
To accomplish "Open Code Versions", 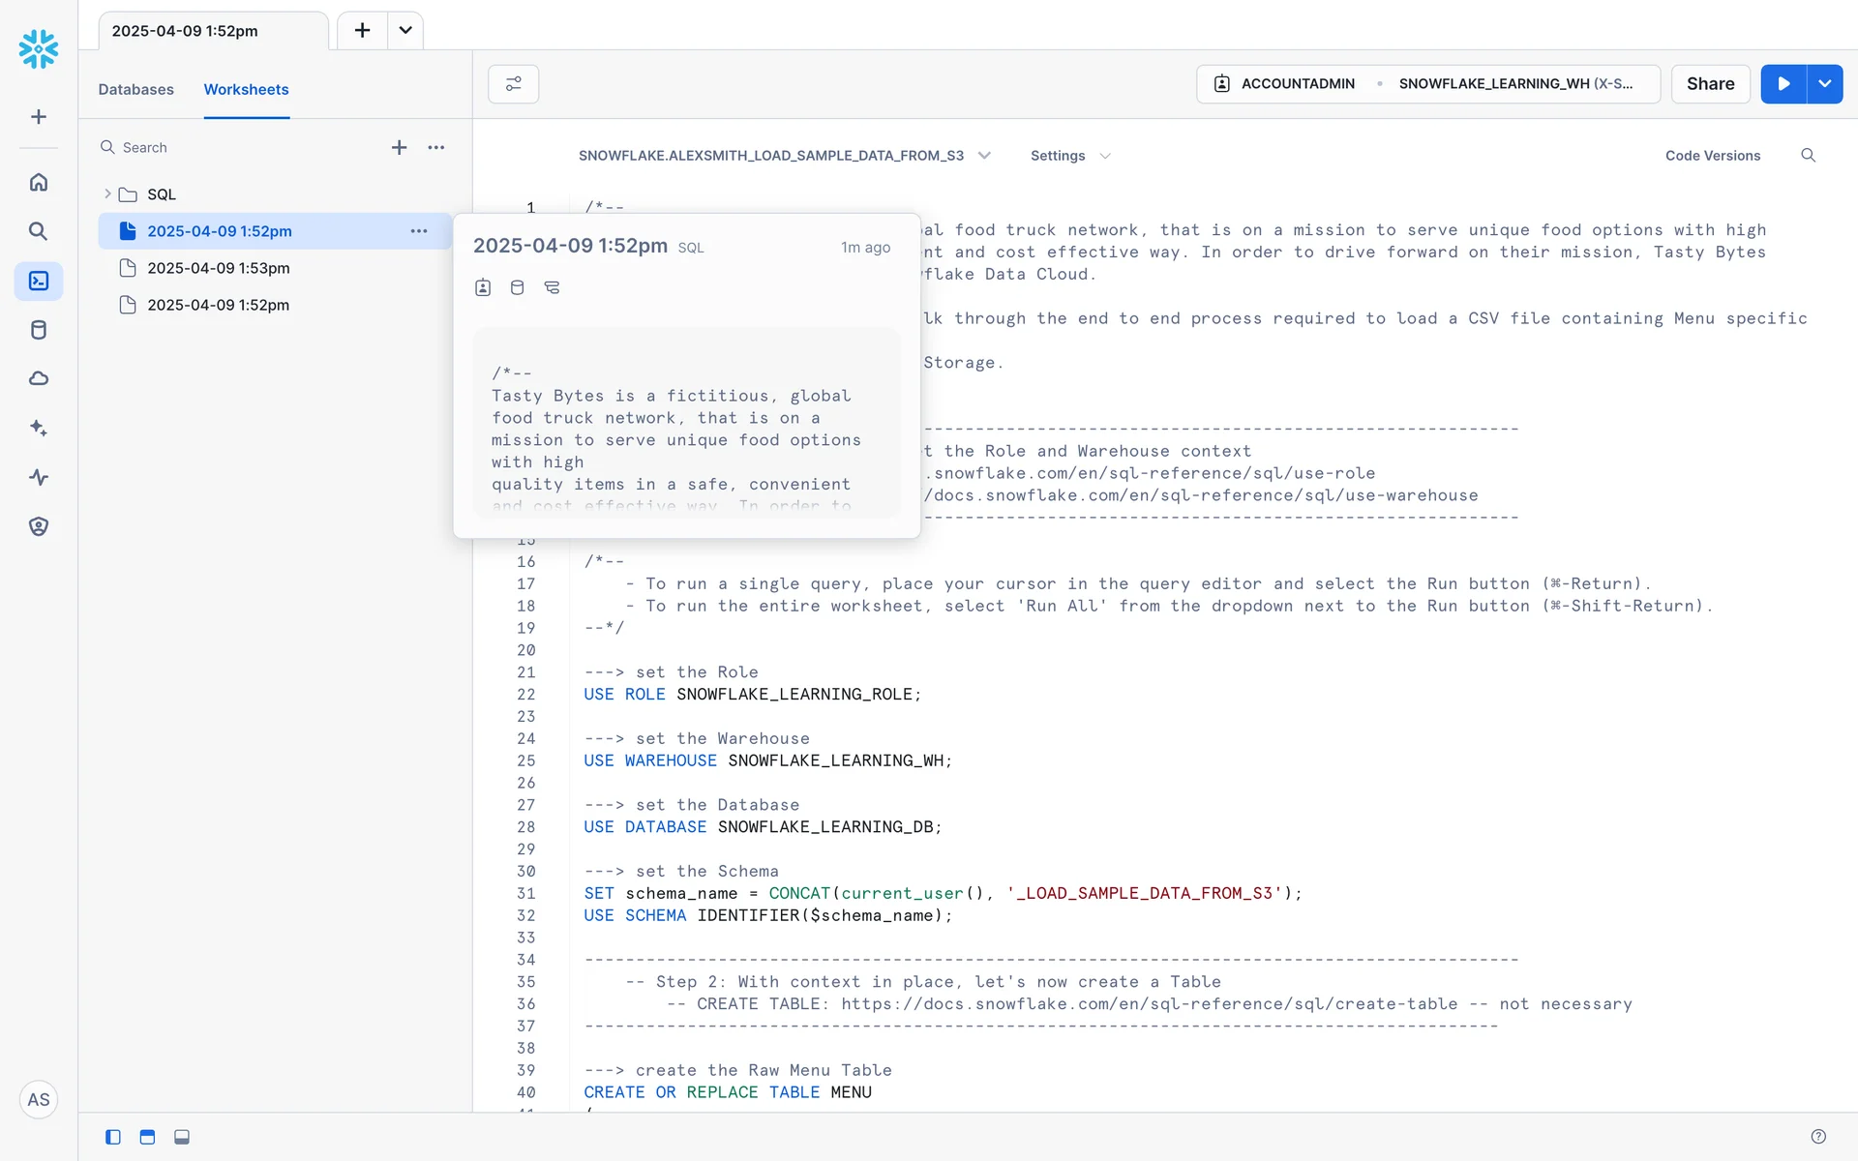I will [x=1712, y=156].
